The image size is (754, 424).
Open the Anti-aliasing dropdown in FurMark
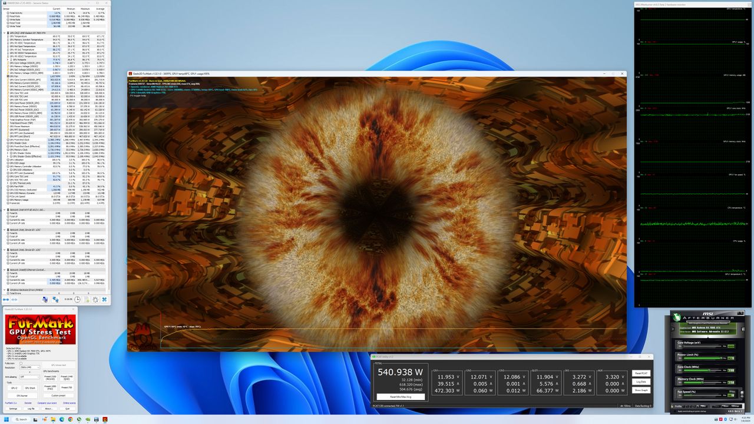click(x=29, y=377)
